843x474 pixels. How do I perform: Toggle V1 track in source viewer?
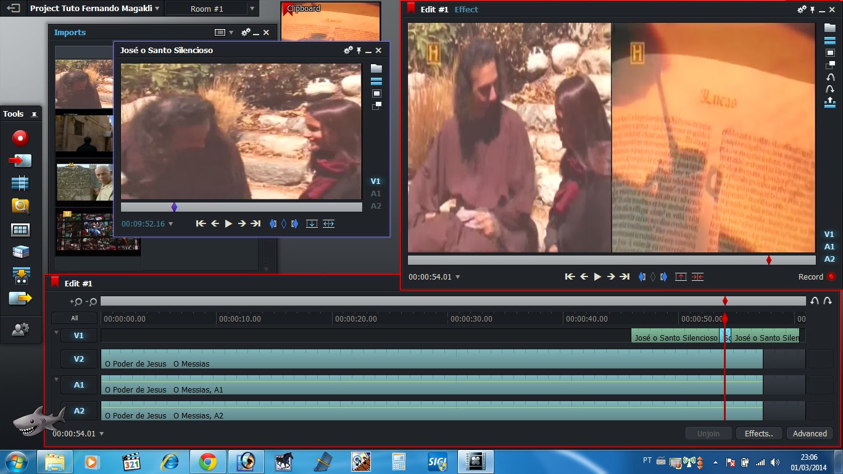tap(376, 181)
